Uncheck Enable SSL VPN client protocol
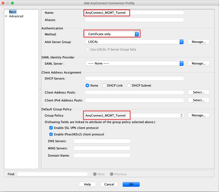The width and height of the screenshot is (219, 192). pos(51,128)
